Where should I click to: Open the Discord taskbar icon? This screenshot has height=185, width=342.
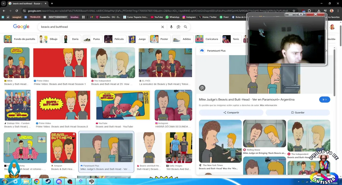(59, 182)
